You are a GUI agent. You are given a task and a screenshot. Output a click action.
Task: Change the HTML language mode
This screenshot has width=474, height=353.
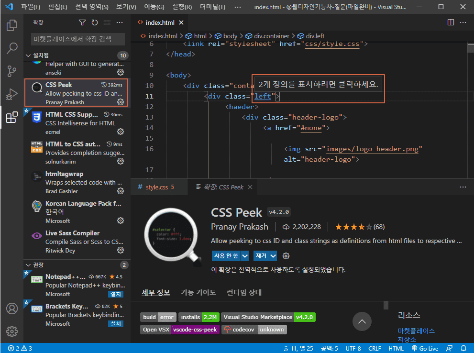pyautogui.click(x=396, y=348)
